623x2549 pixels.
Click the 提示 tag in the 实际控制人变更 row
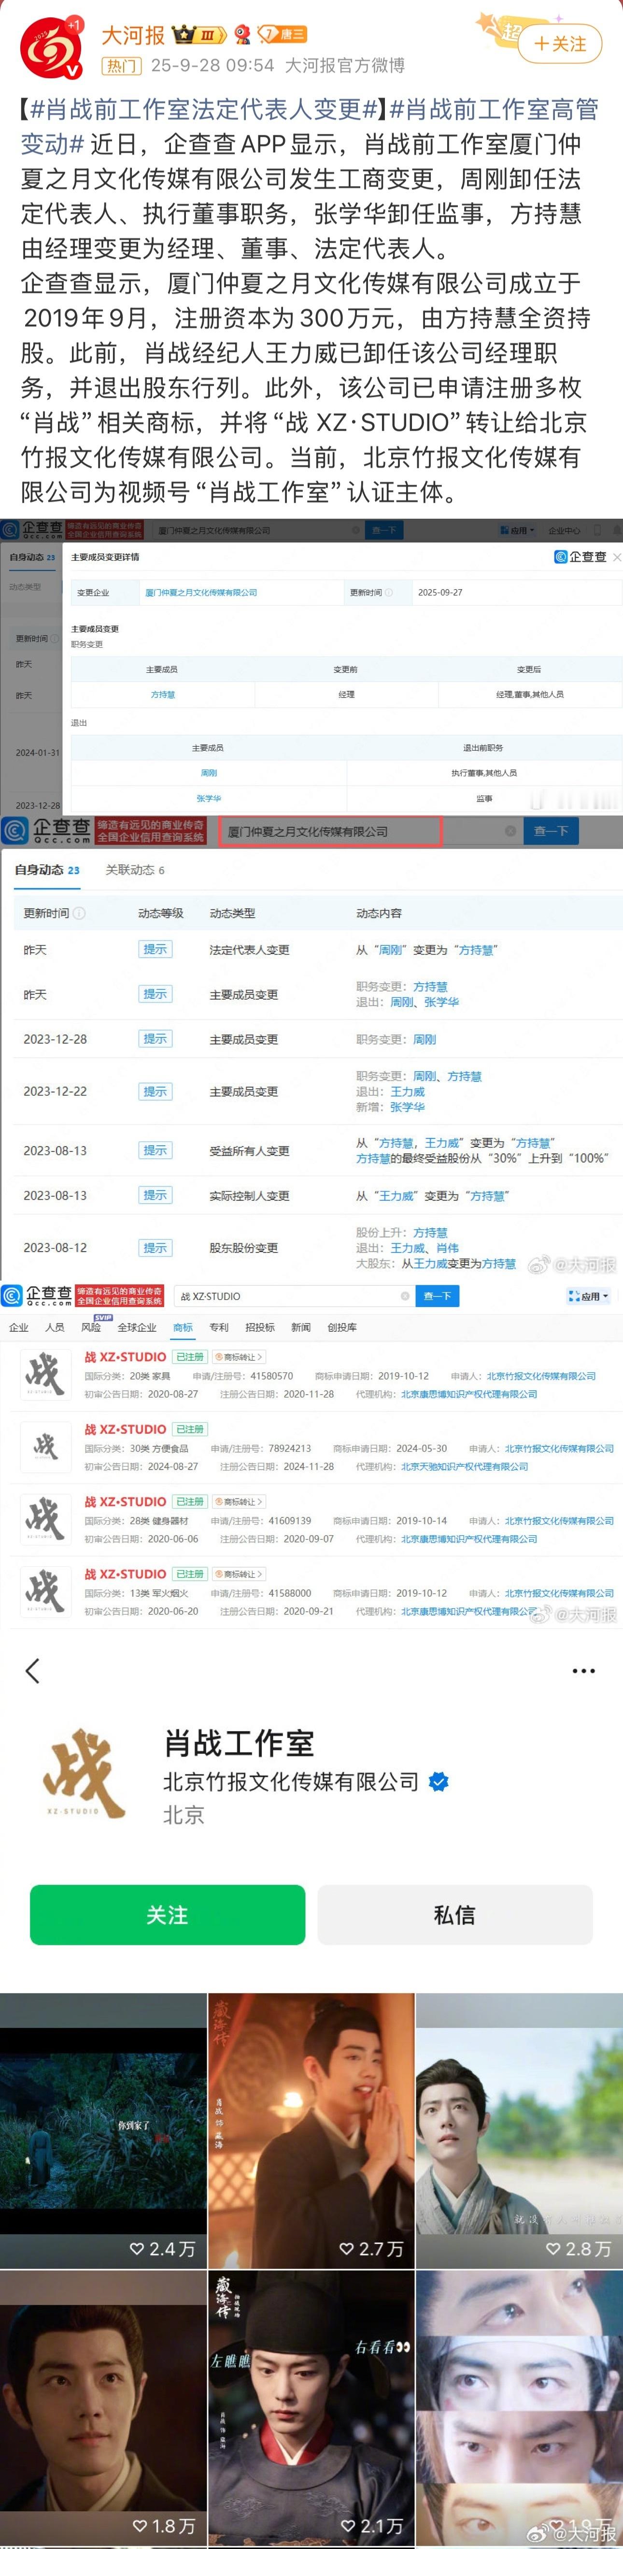click(155, 1195)
